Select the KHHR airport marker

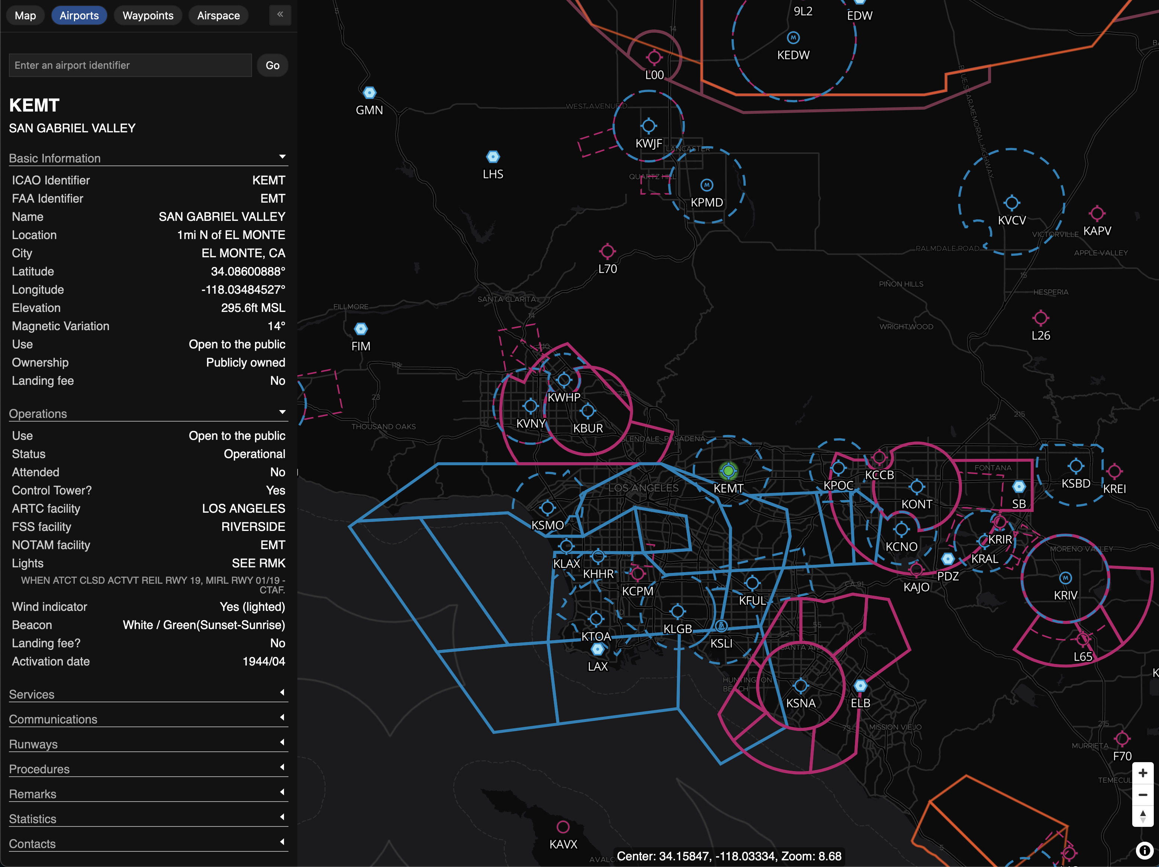tap(598, 557)
